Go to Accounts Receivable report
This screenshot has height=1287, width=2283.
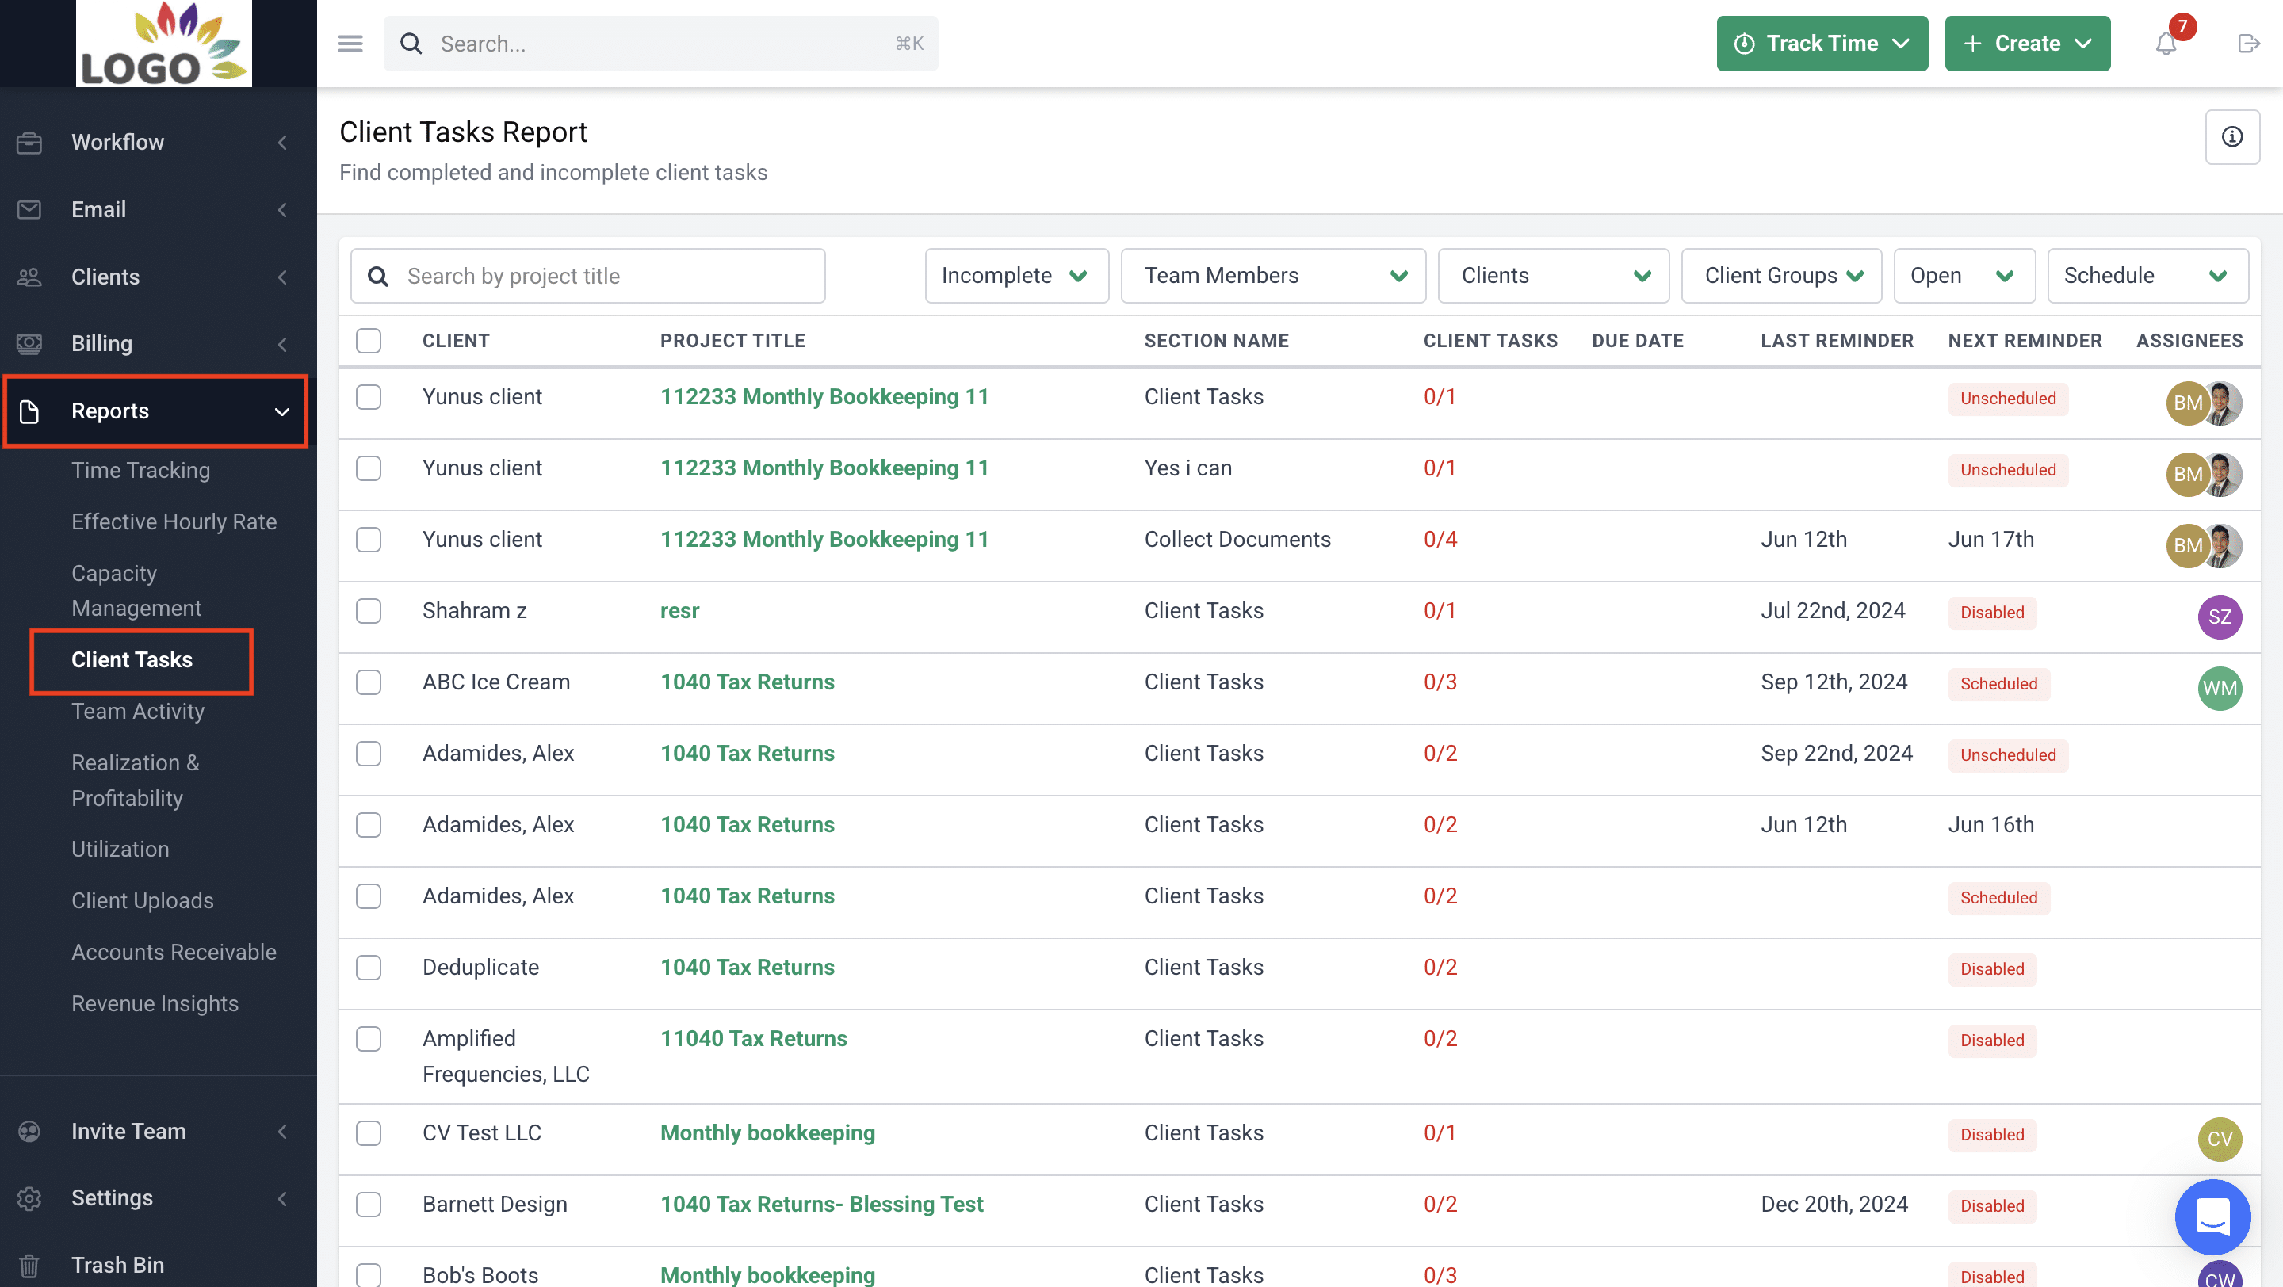coord(174,951)
